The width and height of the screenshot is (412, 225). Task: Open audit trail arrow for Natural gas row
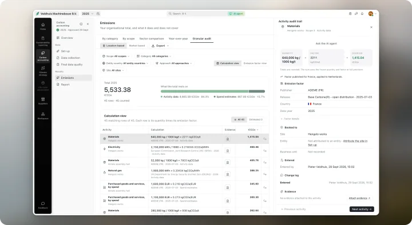265,174
